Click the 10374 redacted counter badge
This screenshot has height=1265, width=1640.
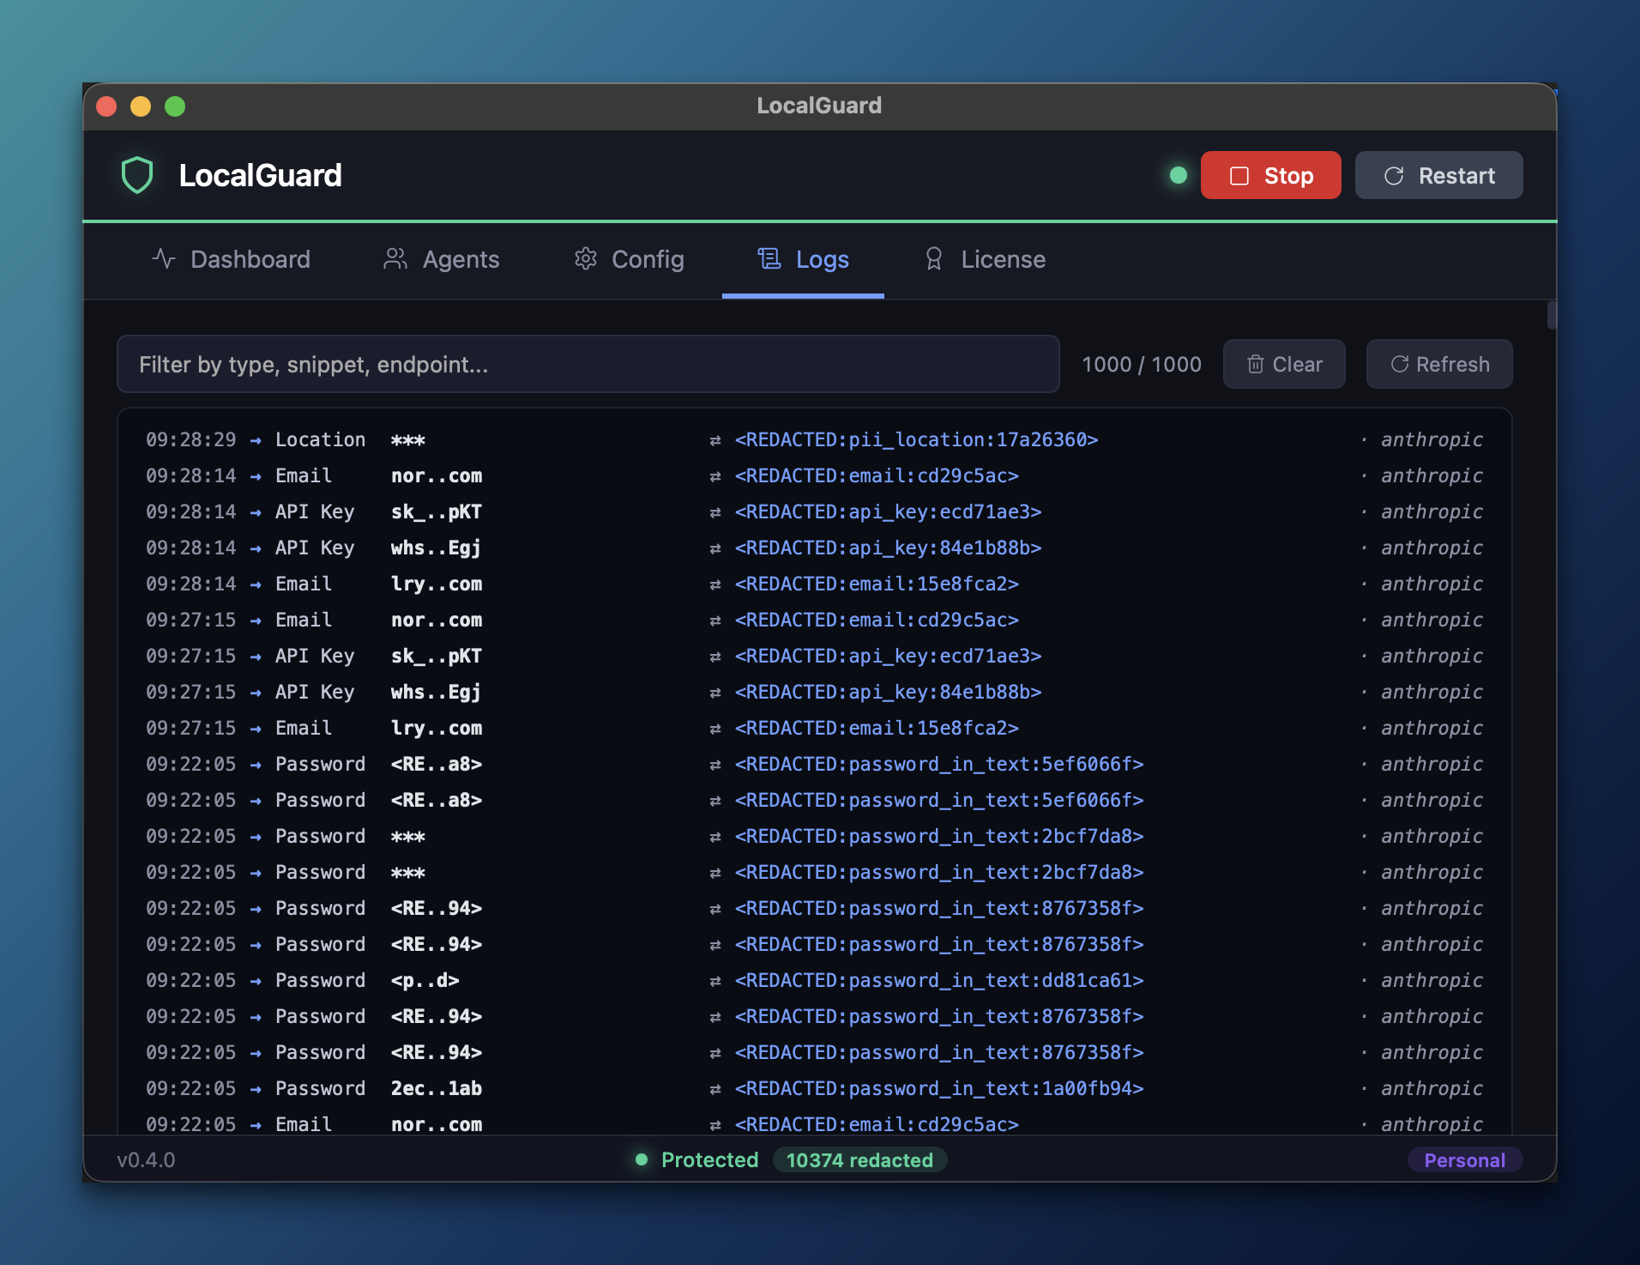point(859,1159)
